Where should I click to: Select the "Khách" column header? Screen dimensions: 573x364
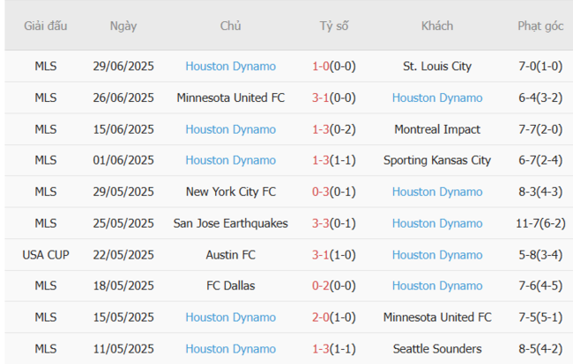tap(437, 25)
